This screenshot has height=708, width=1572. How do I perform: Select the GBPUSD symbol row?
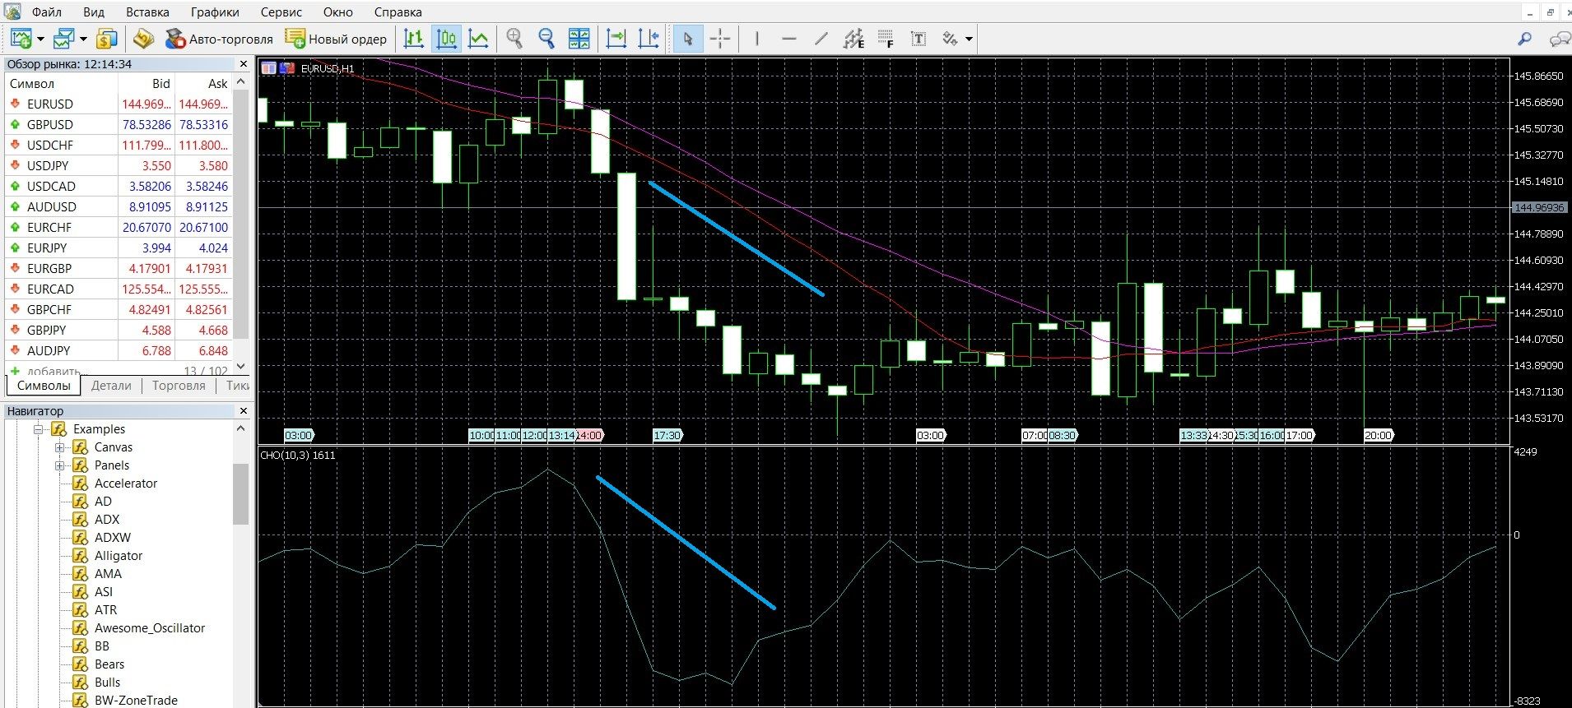click(x=119, y=125)
